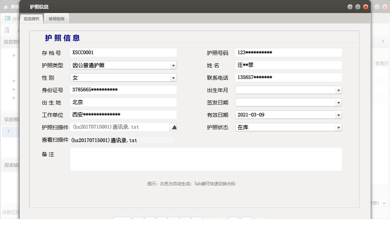Select the 信息操作 tab
This screenshot has height=232, width=390.
point(32,19)
